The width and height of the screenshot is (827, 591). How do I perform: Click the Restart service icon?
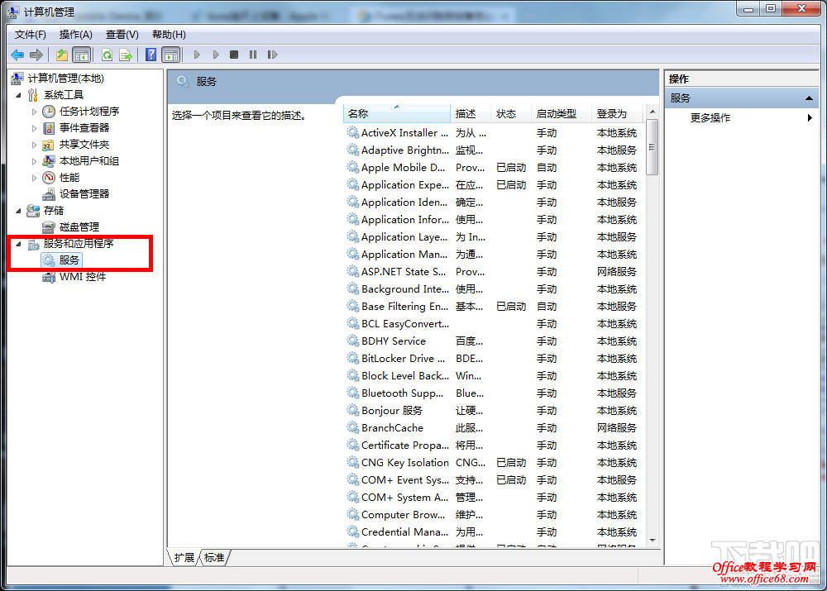click(x=272, y=55)
